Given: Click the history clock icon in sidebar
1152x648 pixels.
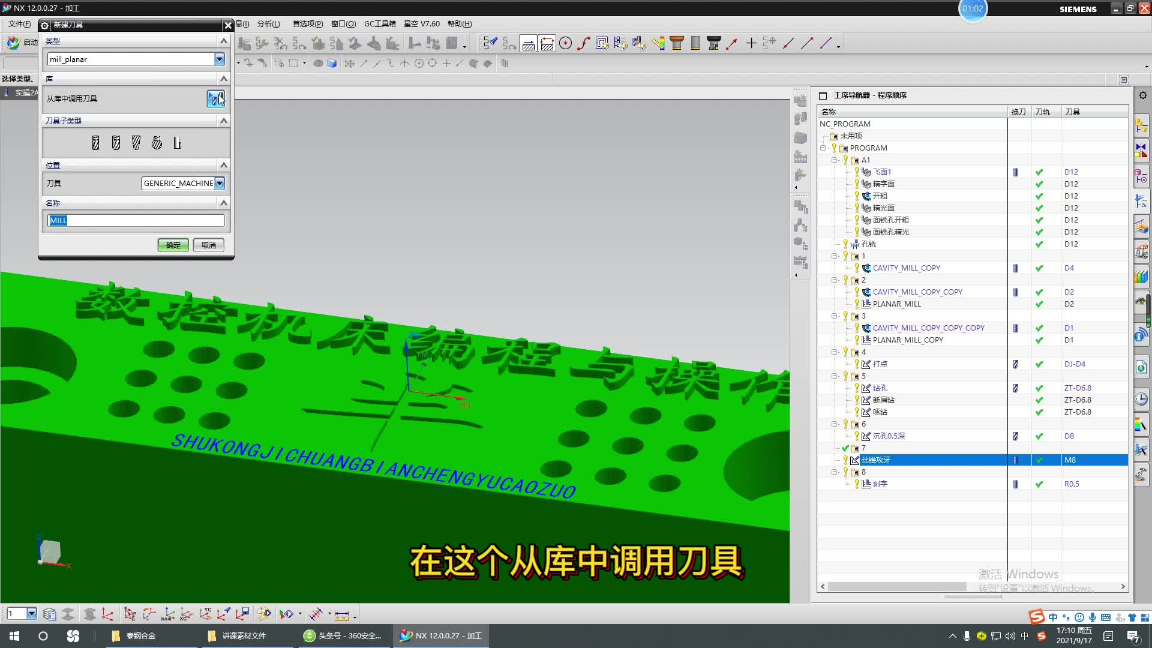Looking at the screenshot, I should tap(1141, 399).
